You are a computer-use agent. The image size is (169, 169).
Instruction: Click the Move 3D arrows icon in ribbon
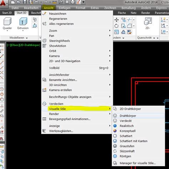(117, 20)
